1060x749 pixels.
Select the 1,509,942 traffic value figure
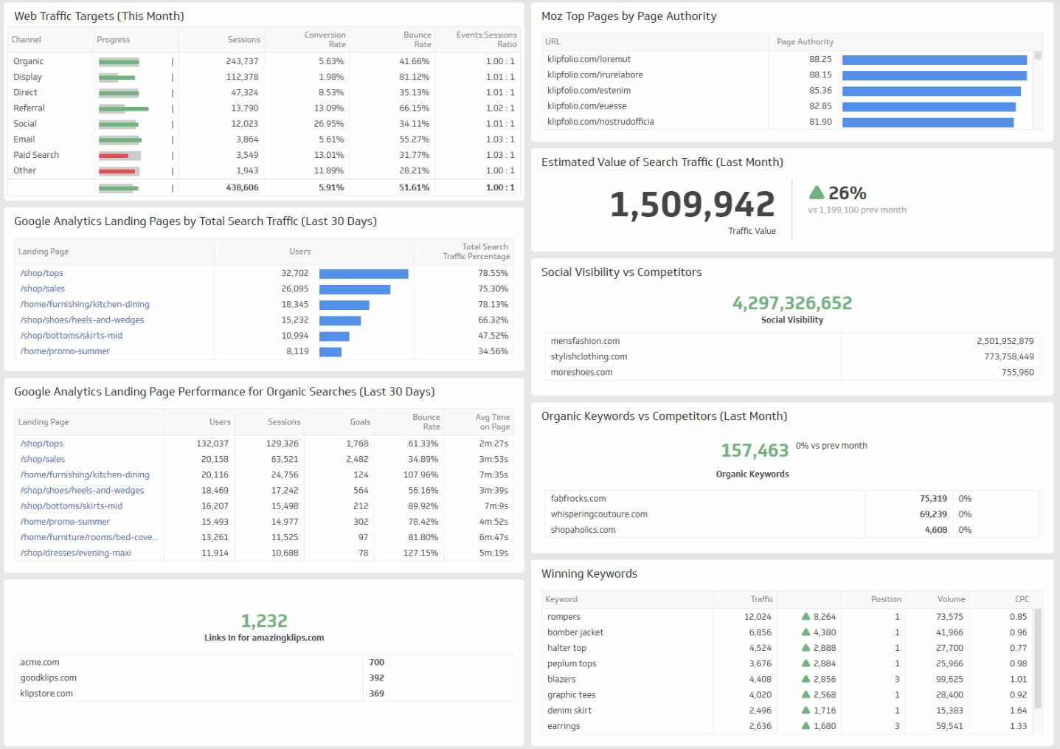(692, 204)
